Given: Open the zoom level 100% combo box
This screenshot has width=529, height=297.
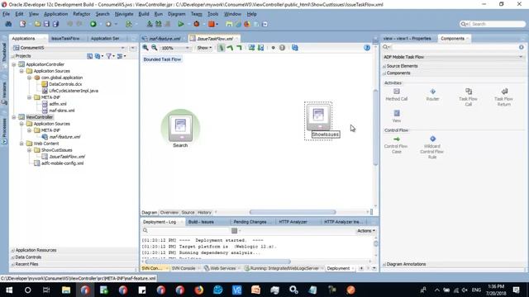Looking at the screenshot, I should [174, 48].
